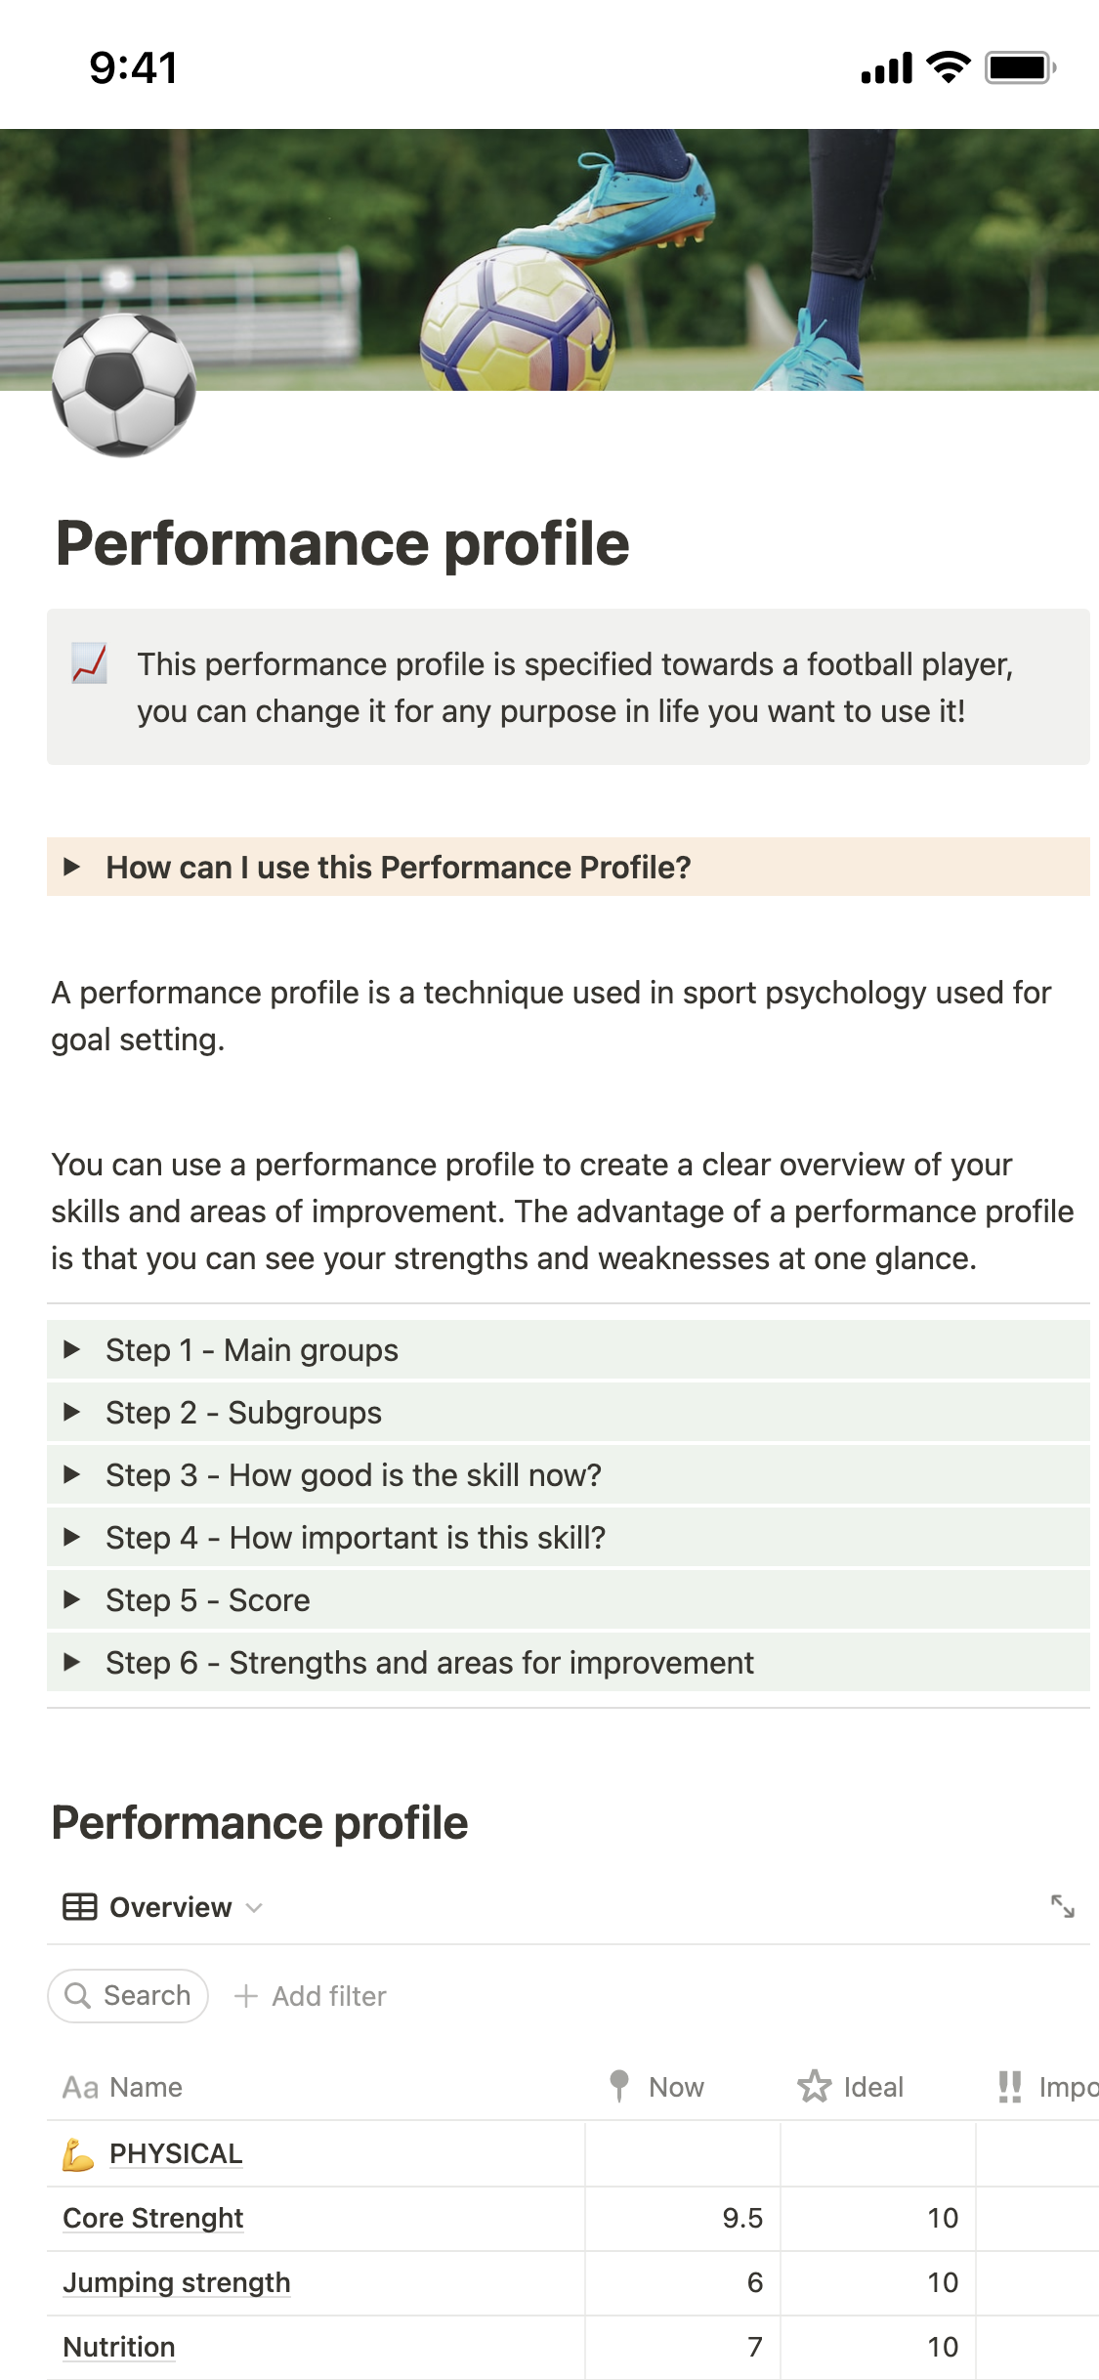Viewport: 1099px width, 2380px height.
Task: Click the exclamation marks Importance column icon
Action: point(1009,2086)
